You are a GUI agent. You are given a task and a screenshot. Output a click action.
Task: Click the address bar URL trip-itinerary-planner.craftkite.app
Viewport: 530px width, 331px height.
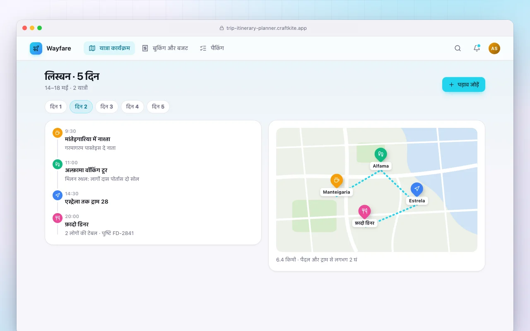tap(267, 28)
